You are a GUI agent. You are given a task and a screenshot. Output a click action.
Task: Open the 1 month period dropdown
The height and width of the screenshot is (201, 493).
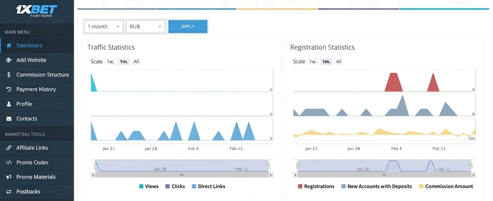click(104, 27)
